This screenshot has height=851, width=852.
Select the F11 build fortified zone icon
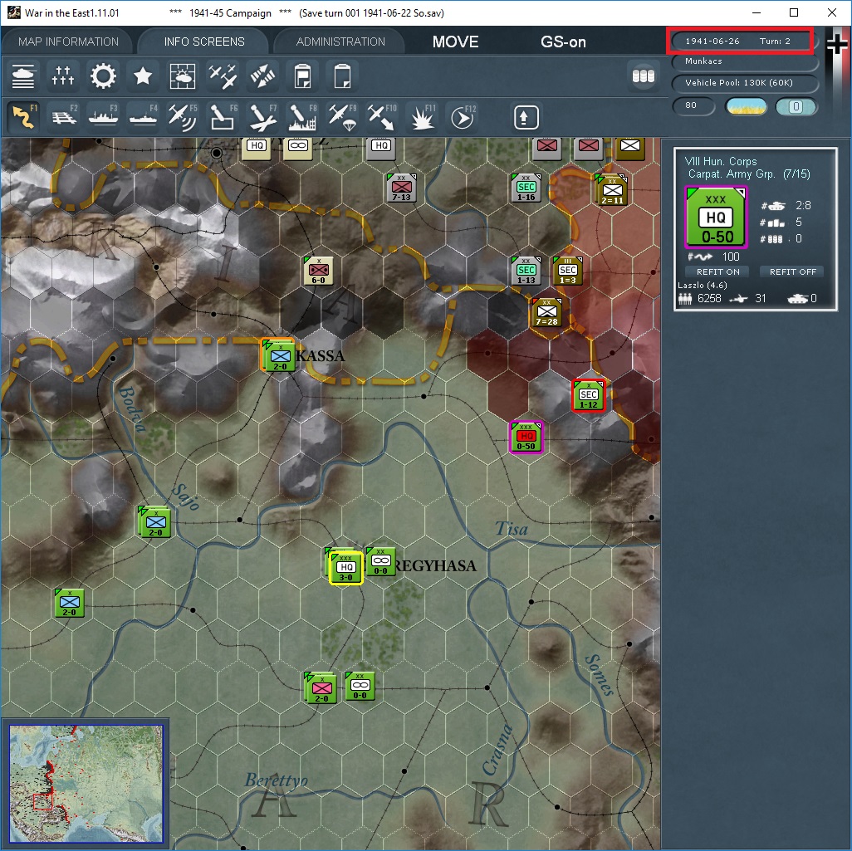422,117
